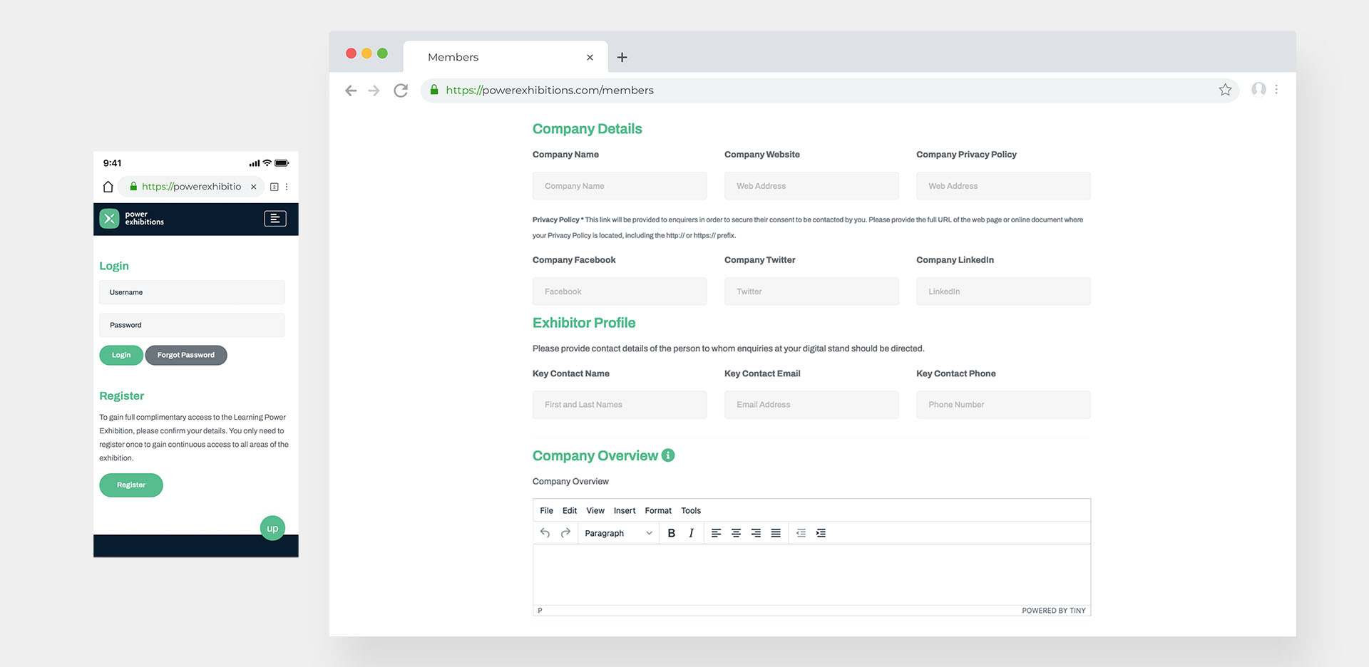The image size is (1369, 667).
Task: Open the editor Tools menu
Action: tap(691, 511)
